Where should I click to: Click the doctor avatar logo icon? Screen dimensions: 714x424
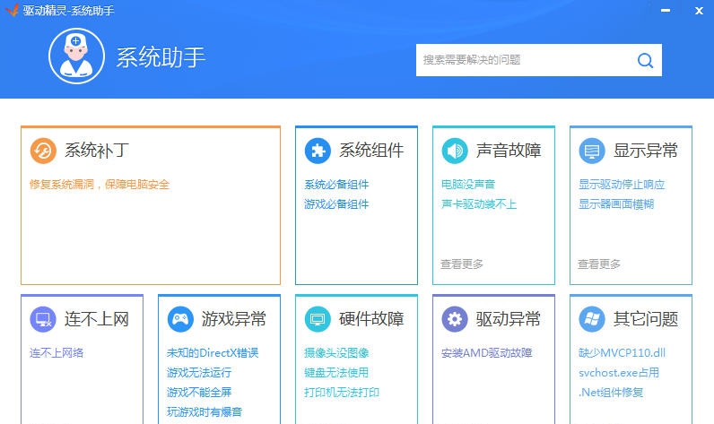(76, 56)
